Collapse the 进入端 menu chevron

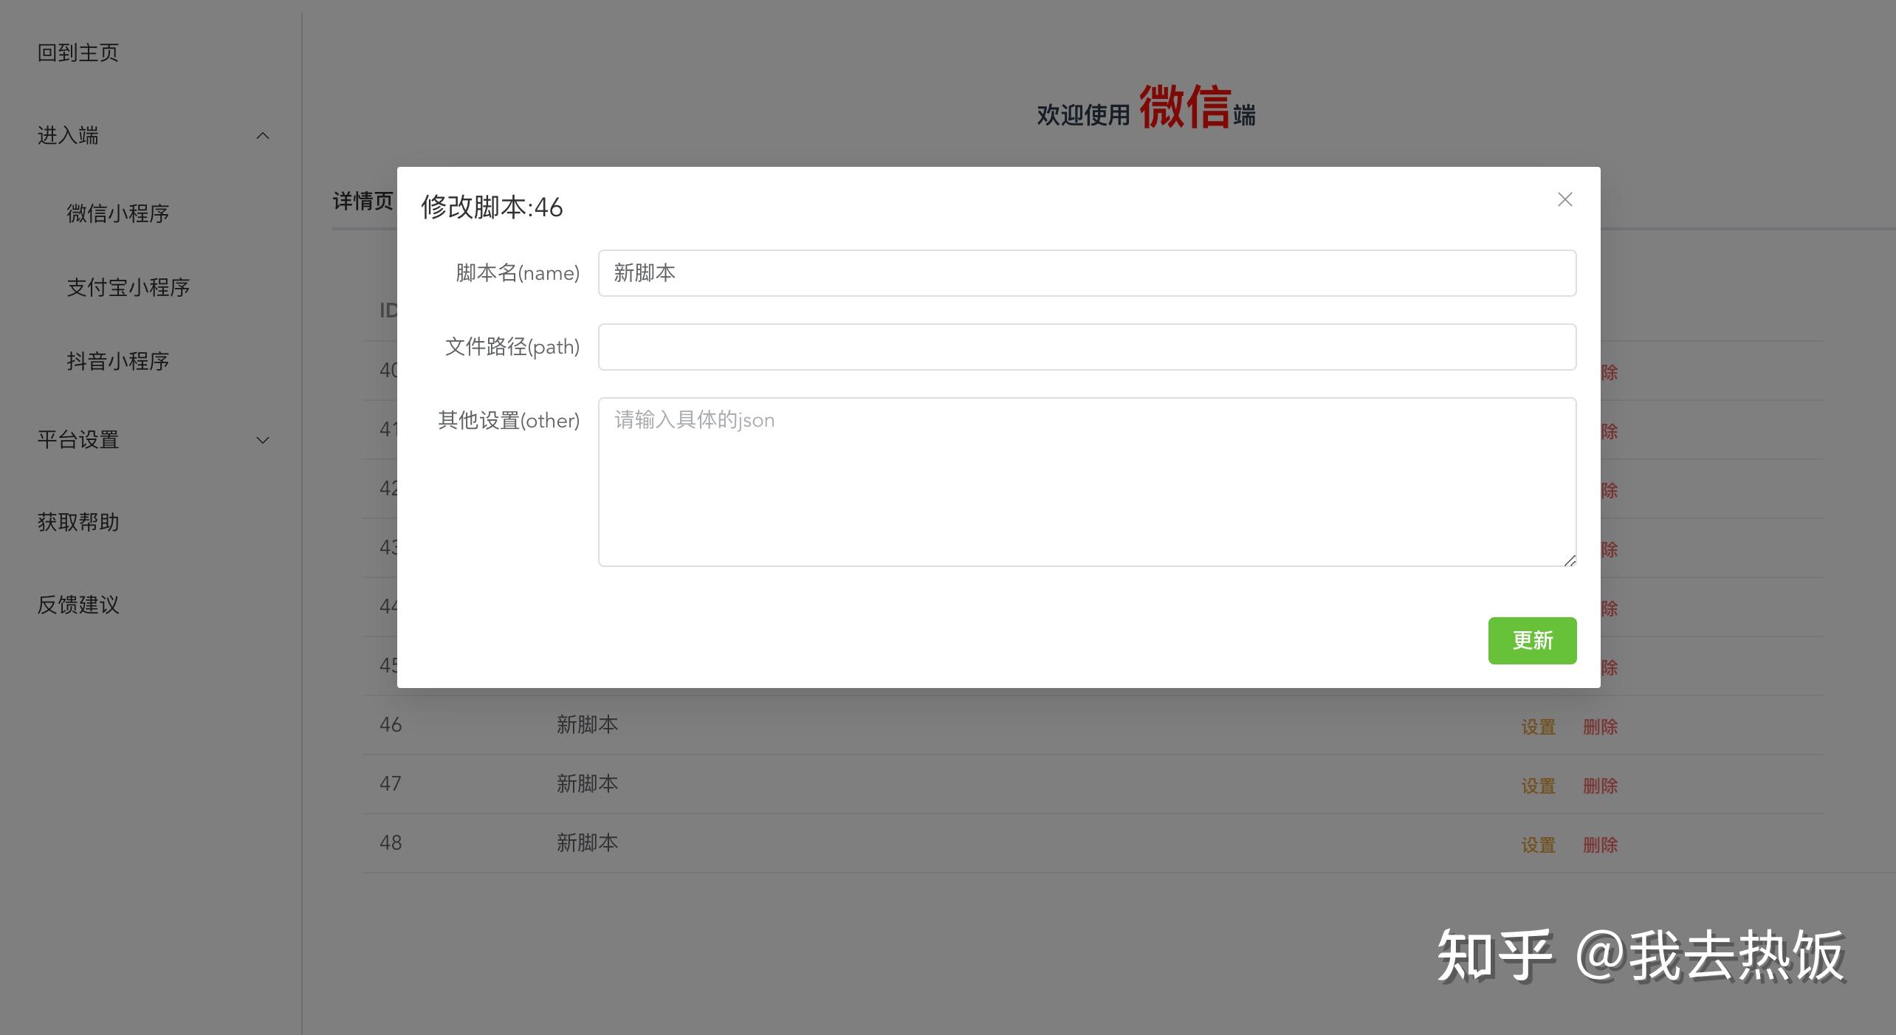[x=262, y=136]
